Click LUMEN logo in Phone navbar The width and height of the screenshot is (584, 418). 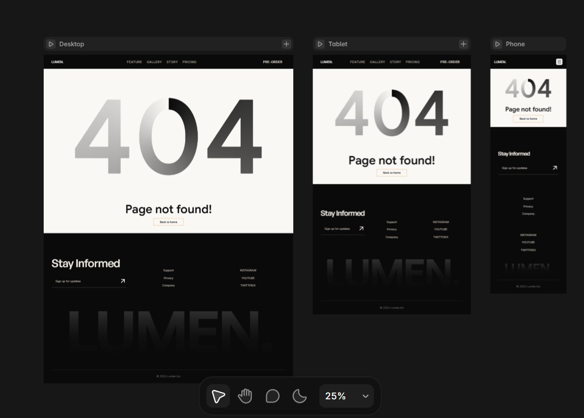point(500,62)
